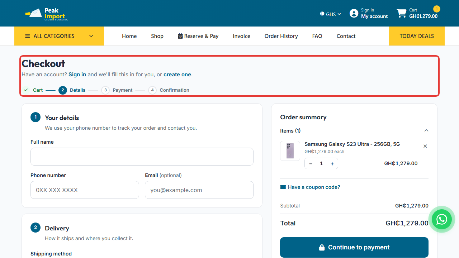Screen dimensions: 459x258
Task: Focus the Full name input field
Action: (x=142, y=157)
